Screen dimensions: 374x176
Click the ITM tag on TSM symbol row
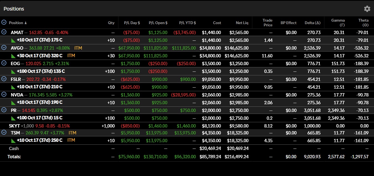click(72, 133)
